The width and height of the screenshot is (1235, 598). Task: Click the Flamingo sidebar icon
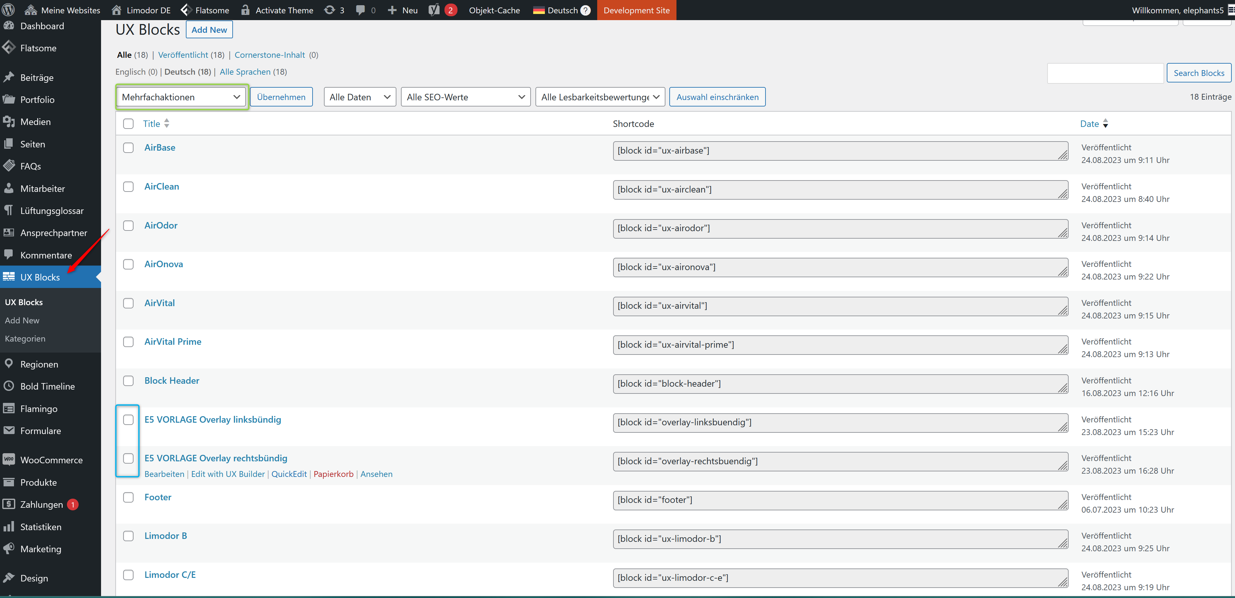9,408
